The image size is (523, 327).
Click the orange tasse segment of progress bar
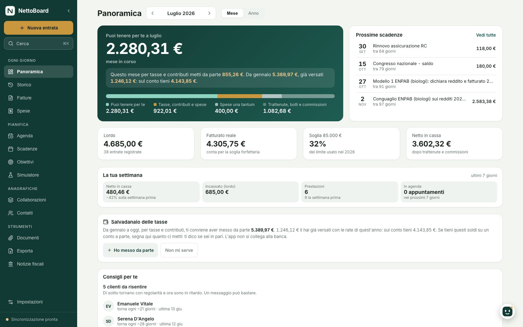pyautogui.click(x=240, y=96)
